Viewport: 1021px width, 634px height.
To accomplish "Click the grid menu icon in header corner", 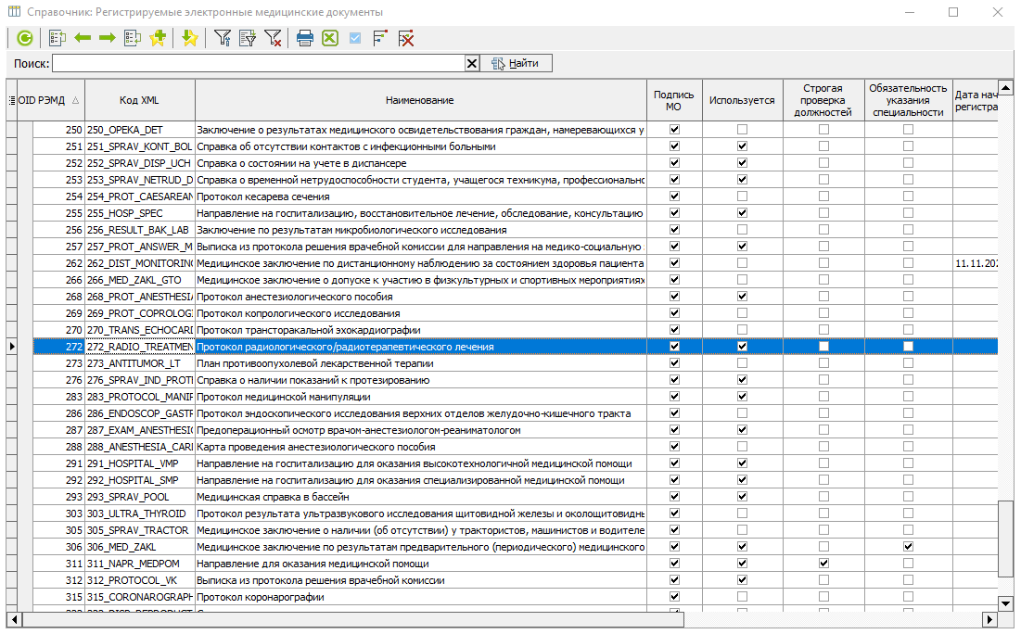I will pyautogui.click(x=12, y=100).
